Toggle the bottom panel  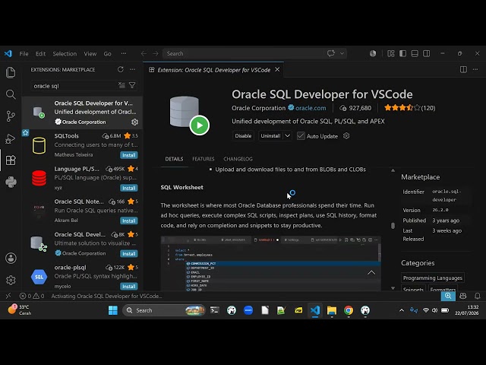pos(415,54)
